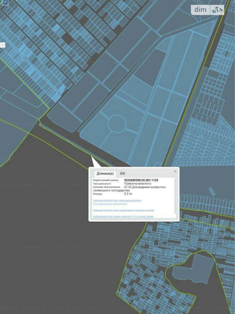Click the dim.RIA logo watermark
The image size is (235, 314).
[208, 10]
